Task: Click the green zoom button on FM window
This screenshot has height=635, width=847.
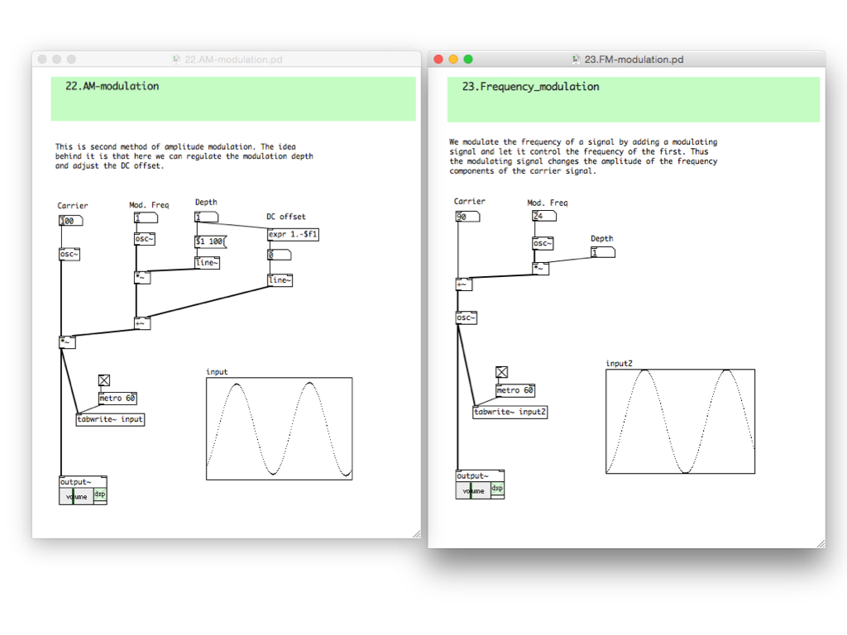Action: [468, 60]
